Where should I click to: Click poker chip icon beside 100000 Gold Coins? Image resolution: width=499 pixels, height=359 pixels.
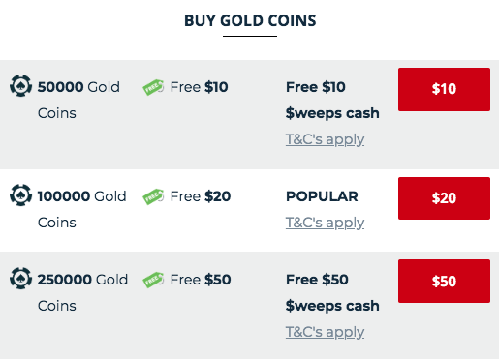(20, 194)
